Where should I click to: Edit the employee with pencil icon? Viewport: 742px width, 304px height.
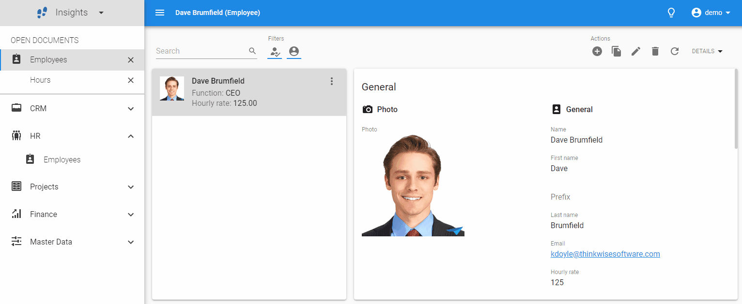click(636, 51)
